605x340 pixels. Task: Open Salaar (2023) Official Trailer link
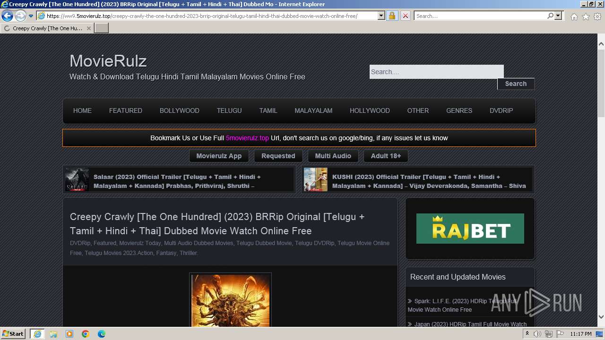pos(177,181)
